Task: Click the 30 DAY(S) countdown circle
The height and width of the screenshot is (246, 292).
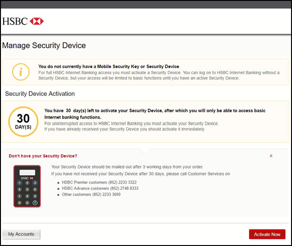Action: click(23, 122)
